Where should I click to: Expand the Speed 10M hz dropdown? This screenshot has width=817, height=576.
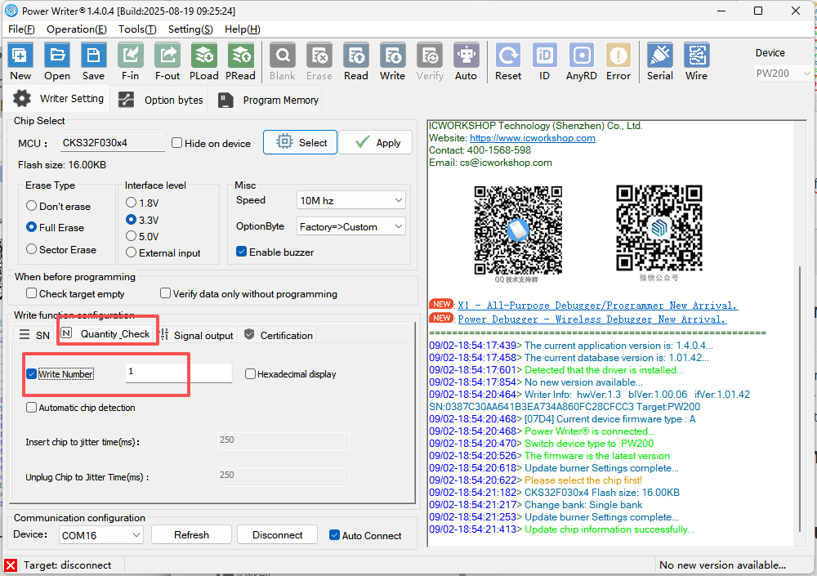click(351, 200)
